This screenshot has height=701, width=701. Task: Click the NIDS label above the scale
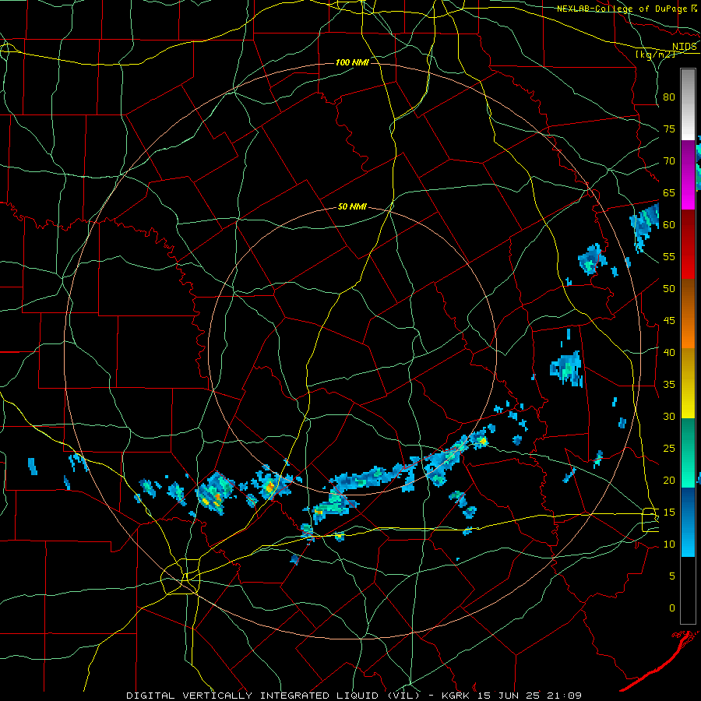[685, 46]
